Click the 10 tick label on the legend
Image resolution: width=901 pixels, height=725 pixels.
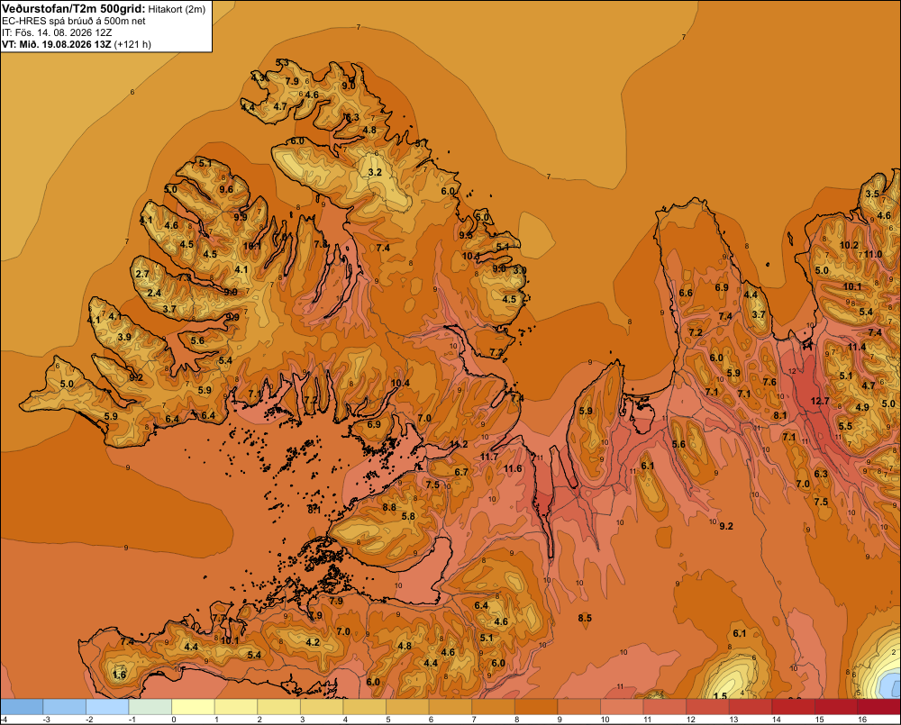605,720
